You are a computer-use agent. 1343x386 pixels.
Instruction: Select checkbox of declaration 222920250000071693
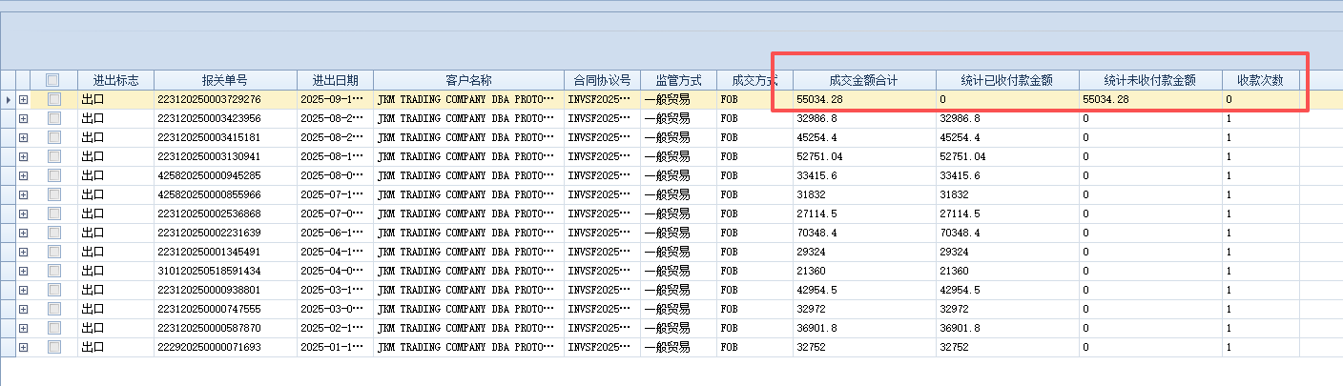point(53,347)
